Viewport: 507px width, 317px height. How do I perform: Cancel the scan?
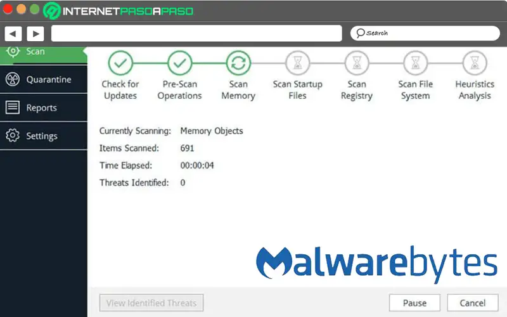(x=473, y=303)
